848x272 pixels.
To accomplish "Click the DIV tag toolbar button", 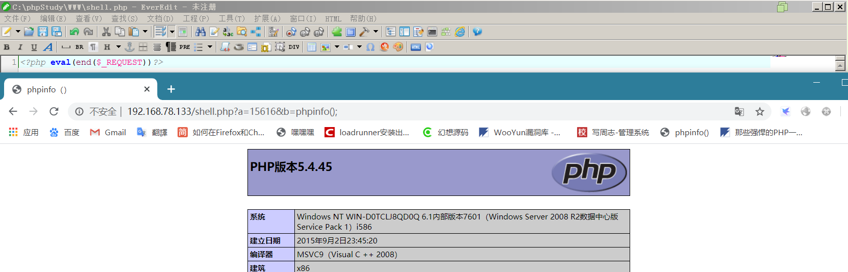I will (x=294, y=47).
